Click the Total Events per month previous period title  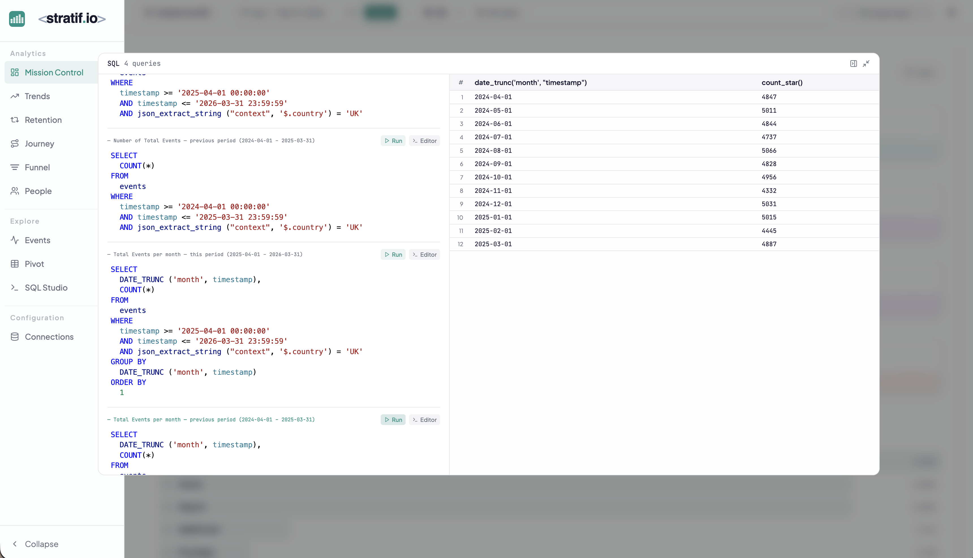(x=211, y=420)
